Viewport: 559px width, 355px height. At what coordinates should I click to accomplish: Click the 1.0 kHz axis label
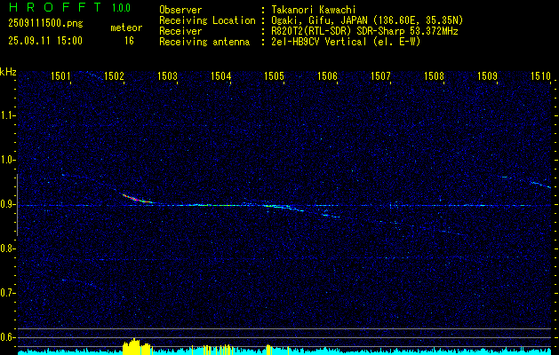pyautogui.click(x=7, y=160)
